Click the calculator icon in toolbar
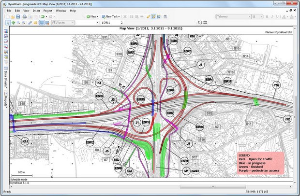The height and width of the screenshot is (196, 300). tap(165, 16)
